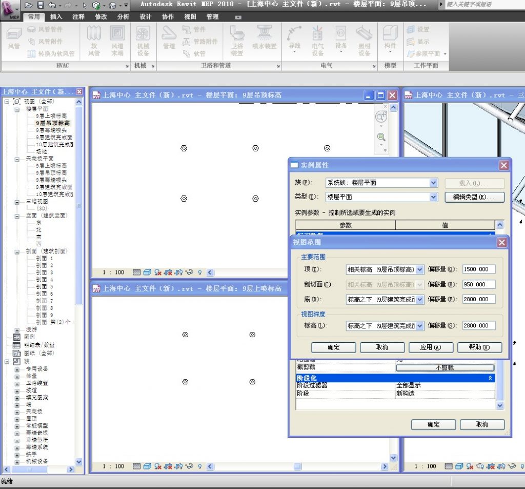Open the 顶 level dropdown in 视图范围

coord(420,269)
